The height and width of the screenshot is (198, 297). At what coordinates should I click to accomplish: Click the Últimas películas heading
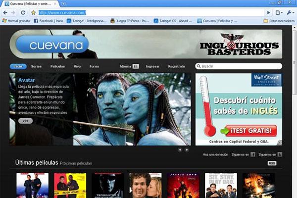[37, 162]
